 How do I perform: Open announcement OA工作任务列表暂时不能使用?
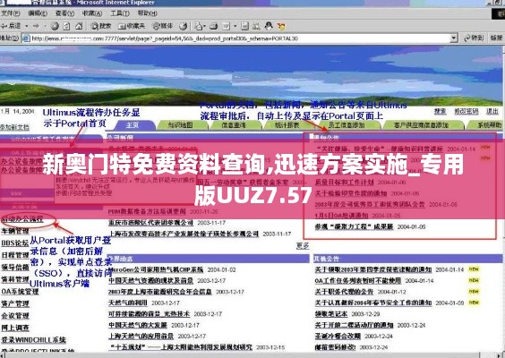358,281
